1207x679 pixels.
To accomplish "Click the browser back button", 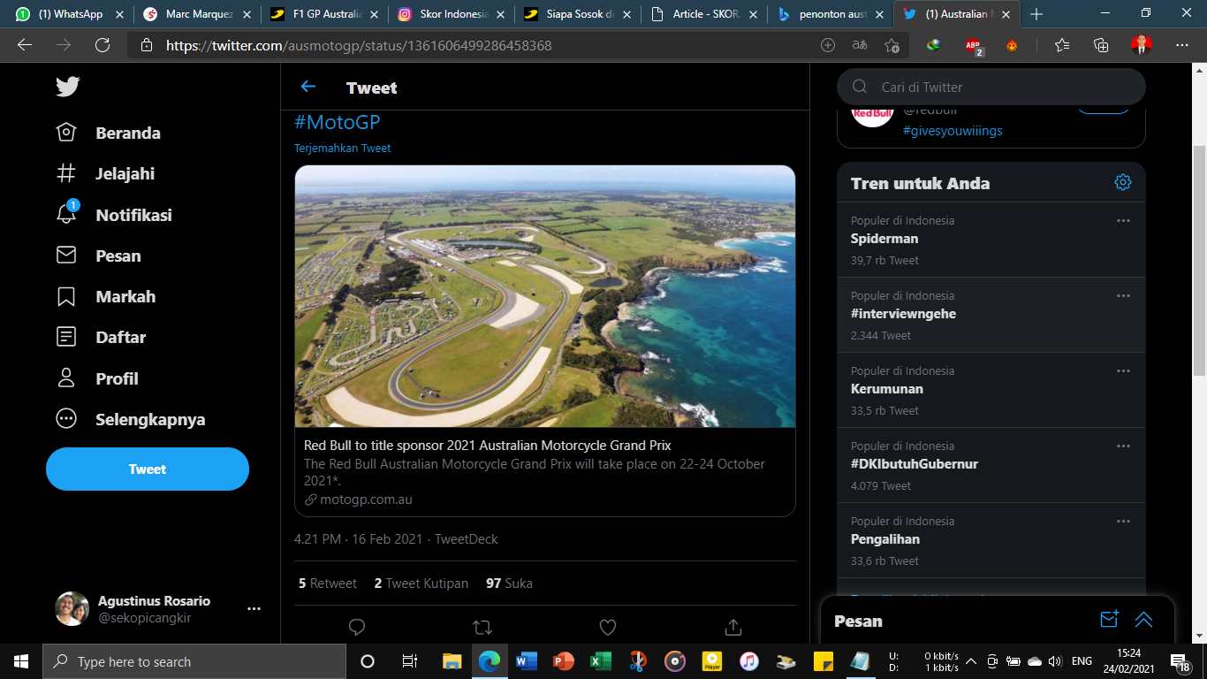I will click(x=25, y=45).
